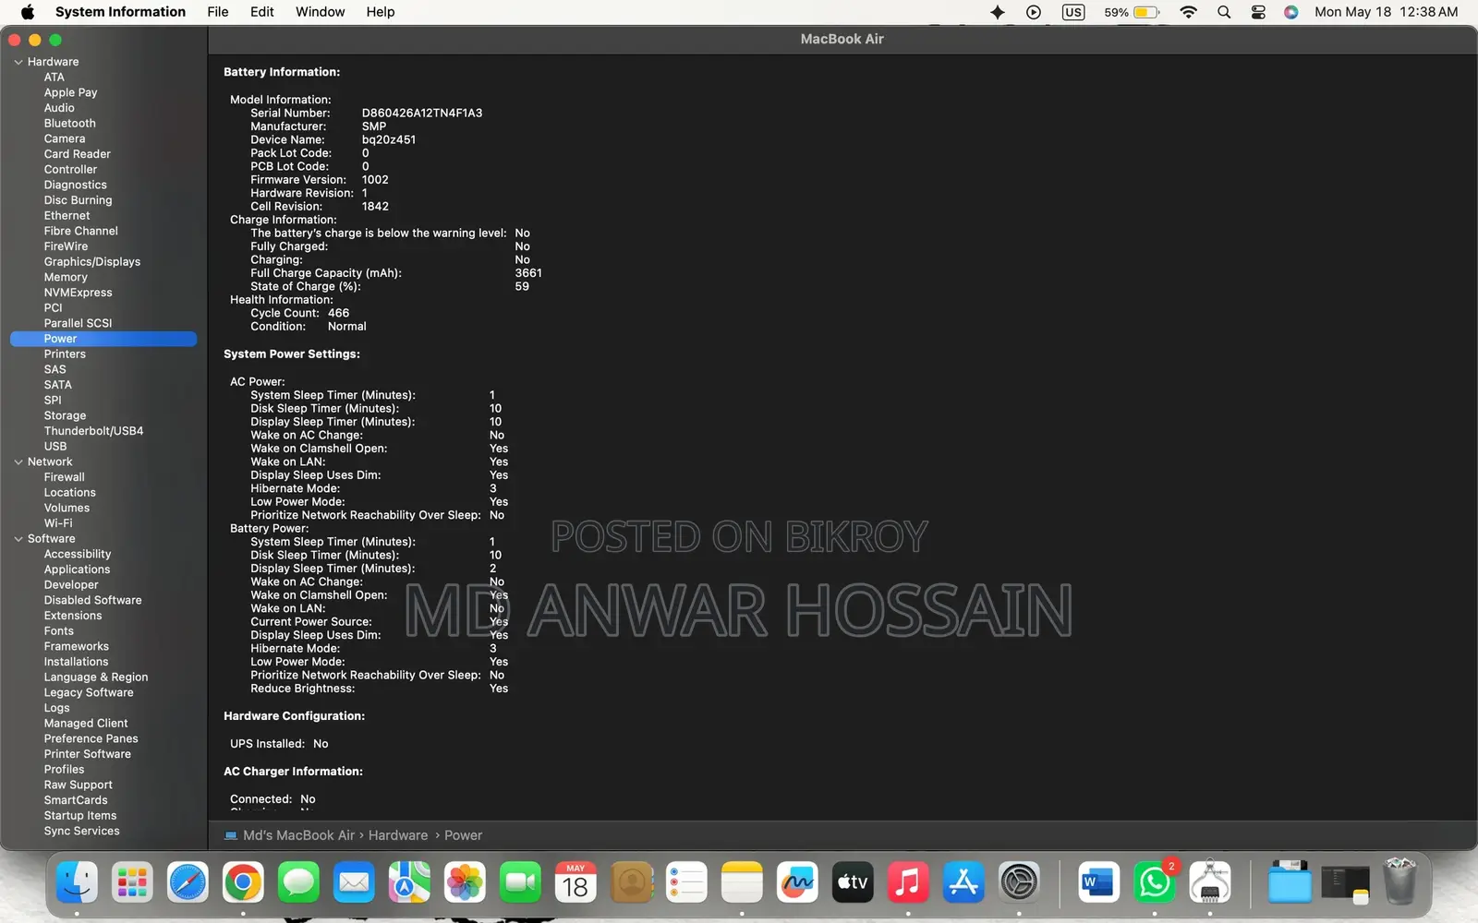The width and height of the screenshot is (1478, 923).
Task: Open WhatsApp with 2 notifications
Action: (1154, 883)
